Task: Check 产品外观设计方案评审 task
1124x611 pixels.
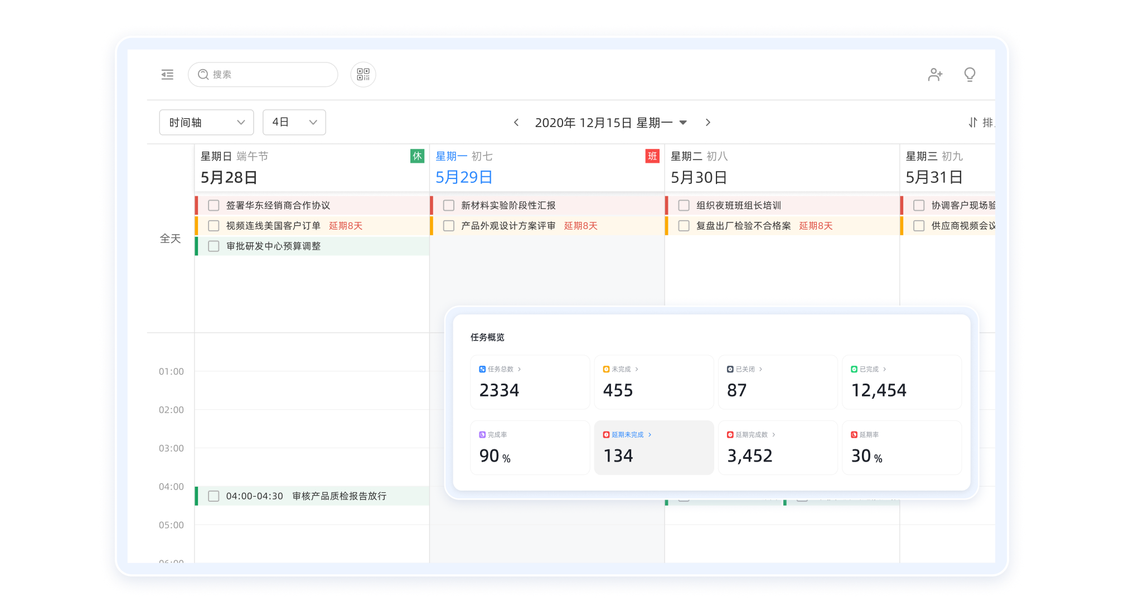Action: [x=449, y=226]
